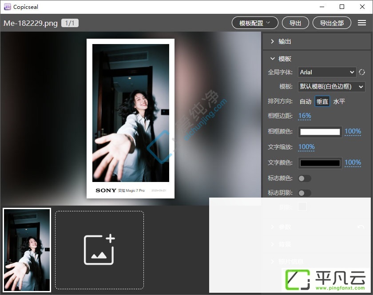373x295 pixels.
Task: Click the white 相框颜色 swatch
Action: click(x=320, y=132)
